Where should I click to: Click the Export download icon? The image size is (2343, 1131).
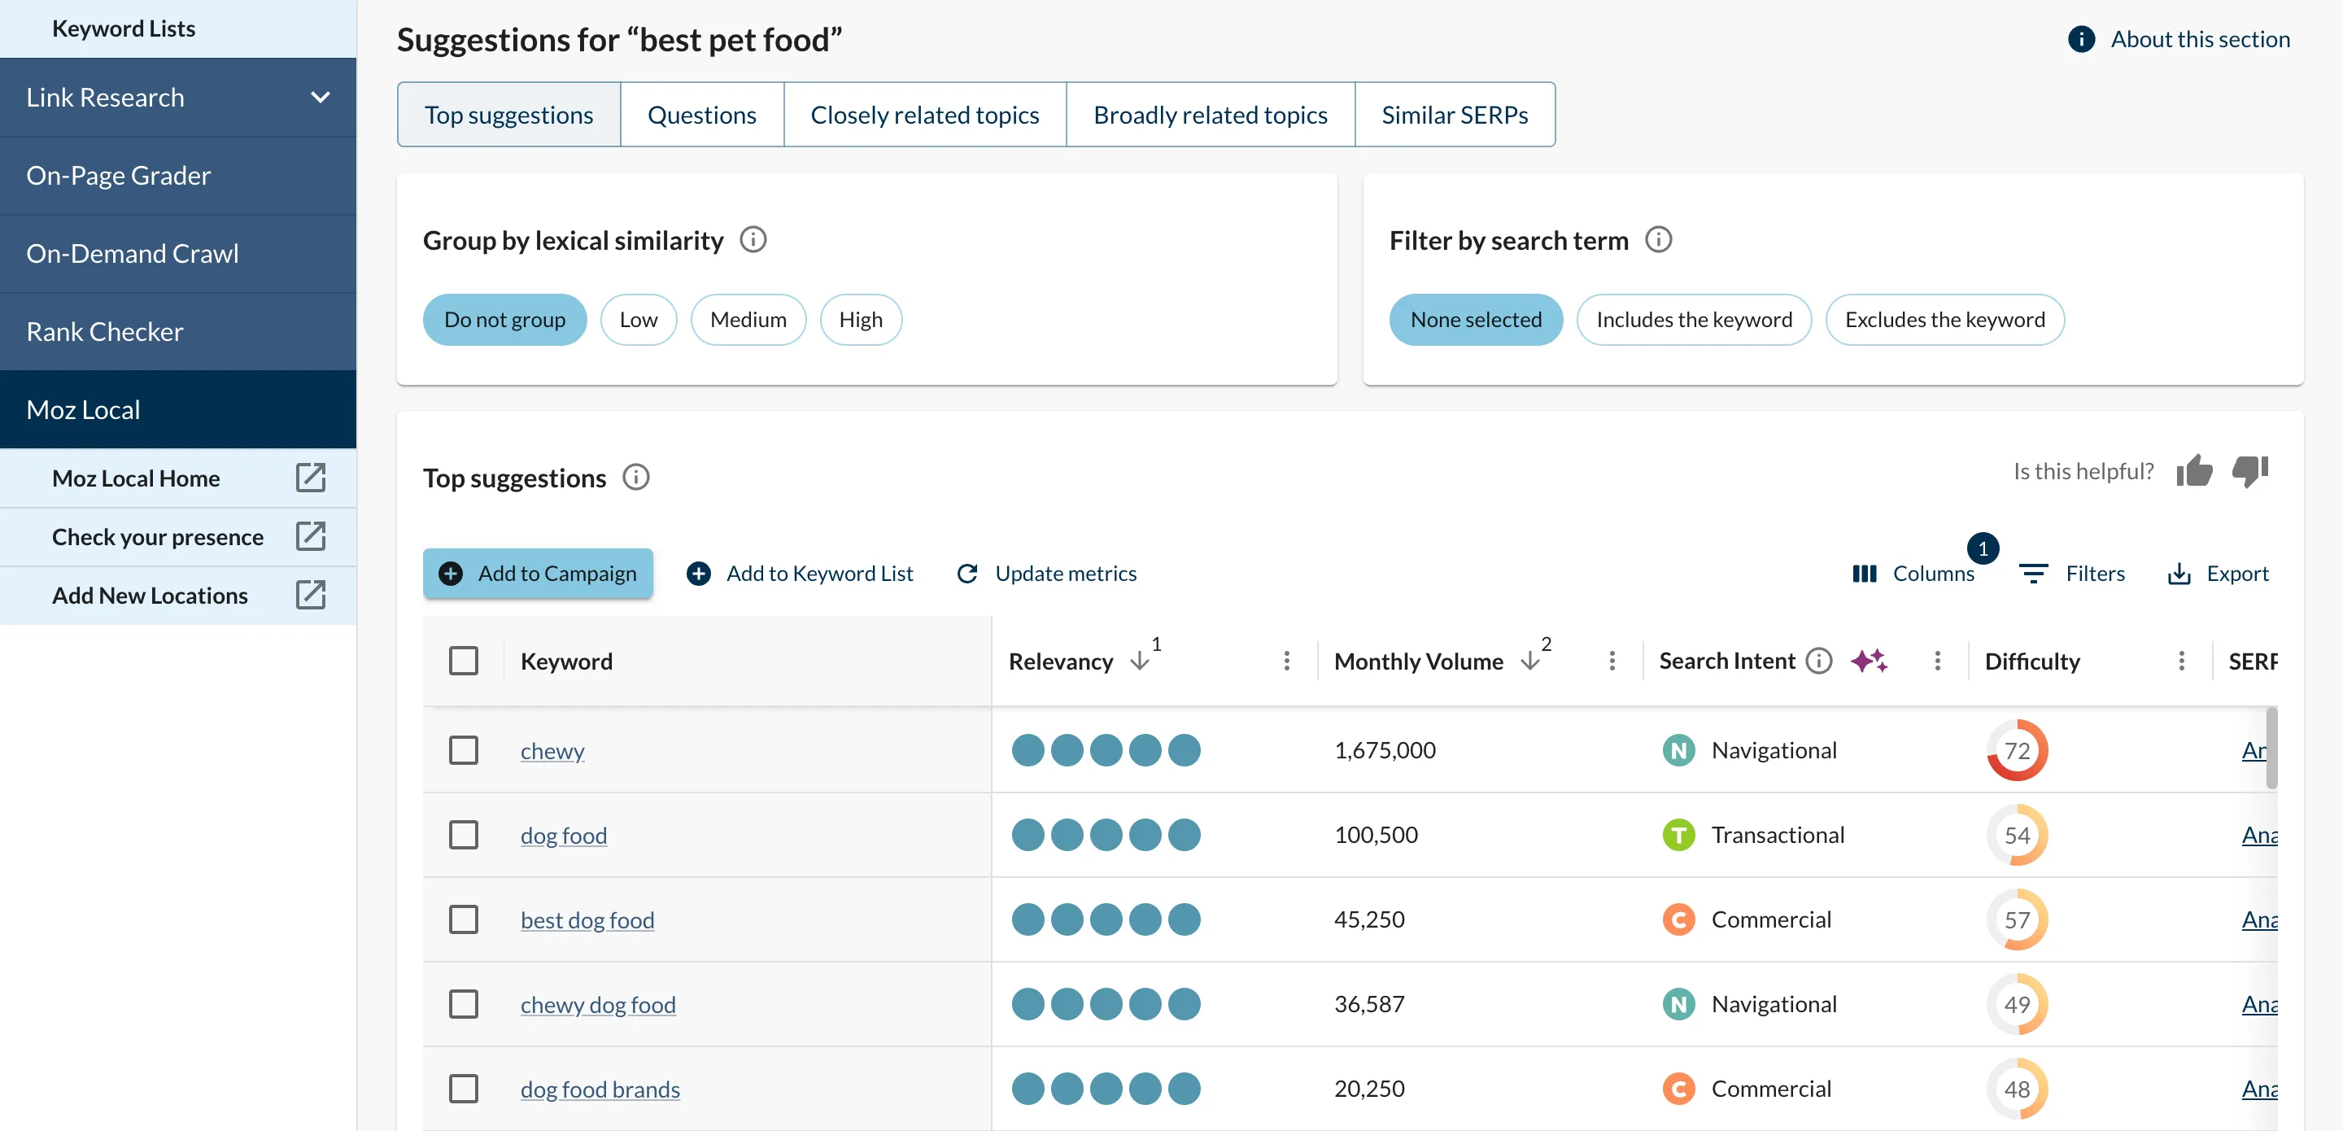pyautogui.click(x=2179, y=574)
